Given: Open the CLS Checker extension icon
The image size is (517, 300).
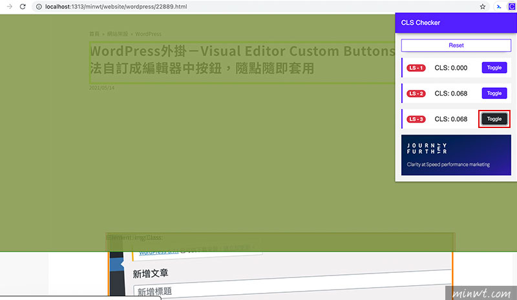Looking at the screenshot, I should coord(512,6).
